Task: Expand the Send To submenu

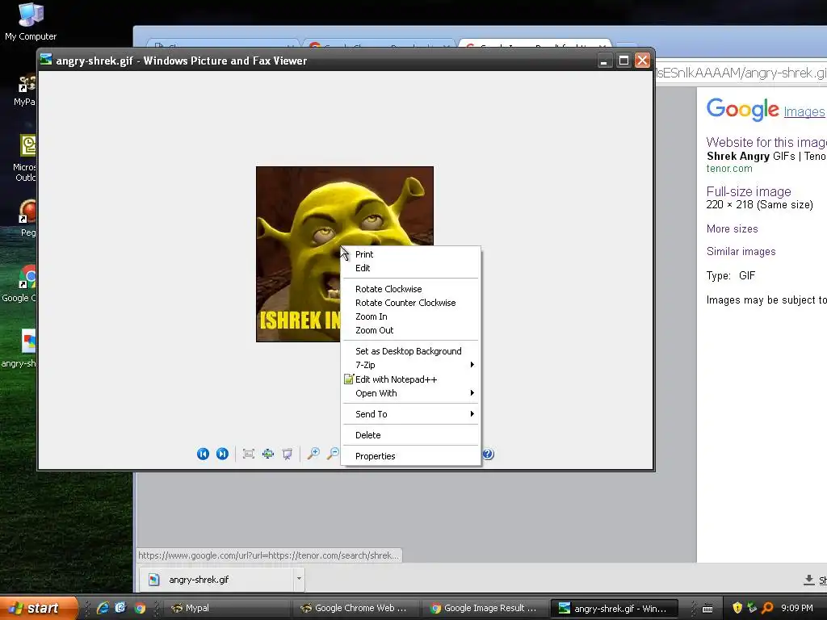Action: click(x=411, y=414)
